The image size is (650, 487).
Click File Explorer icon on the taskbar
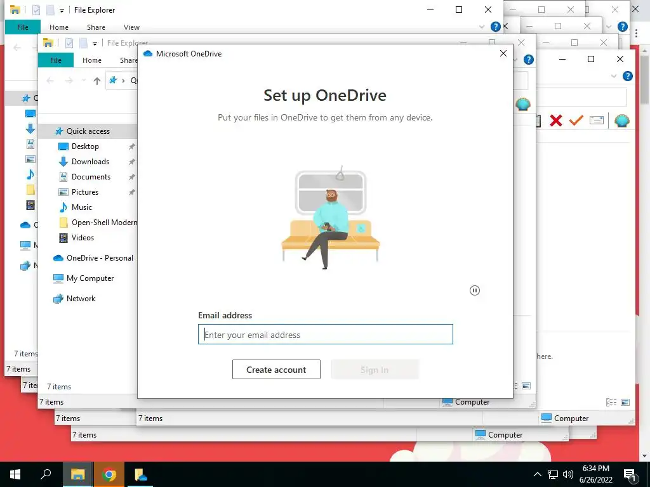coord(77,474)
